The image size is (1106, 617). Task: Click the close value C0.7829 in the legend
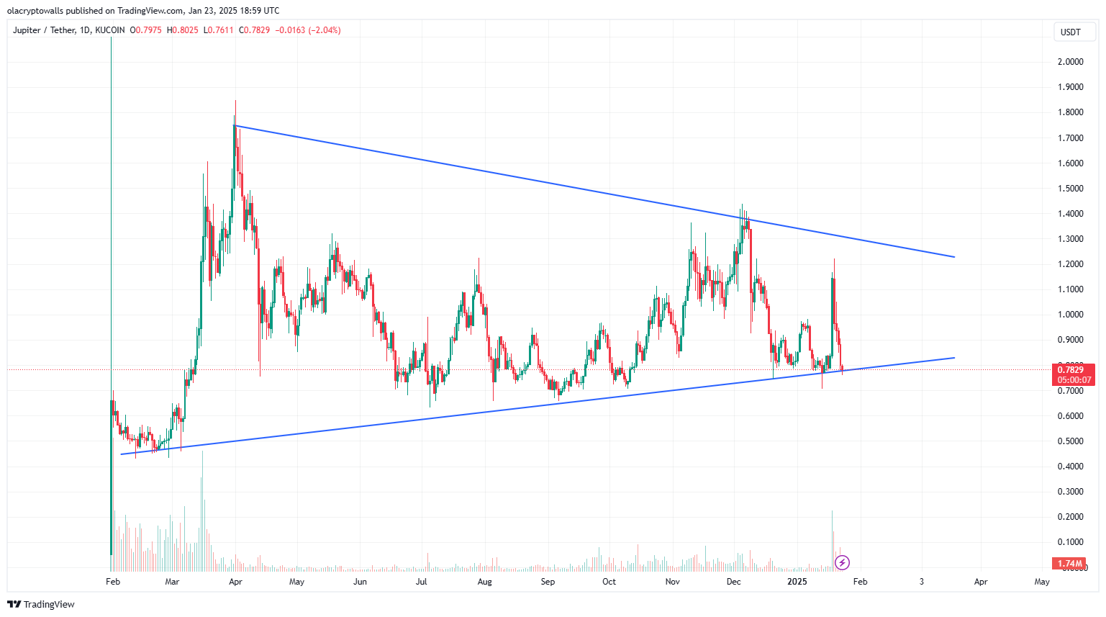pyautogui.click(x=255, y=30)
